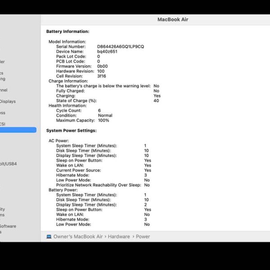Click System Sleep Timer under Battery Power
The width and height of the screenshot is (270, 270).
click(86, 195)
